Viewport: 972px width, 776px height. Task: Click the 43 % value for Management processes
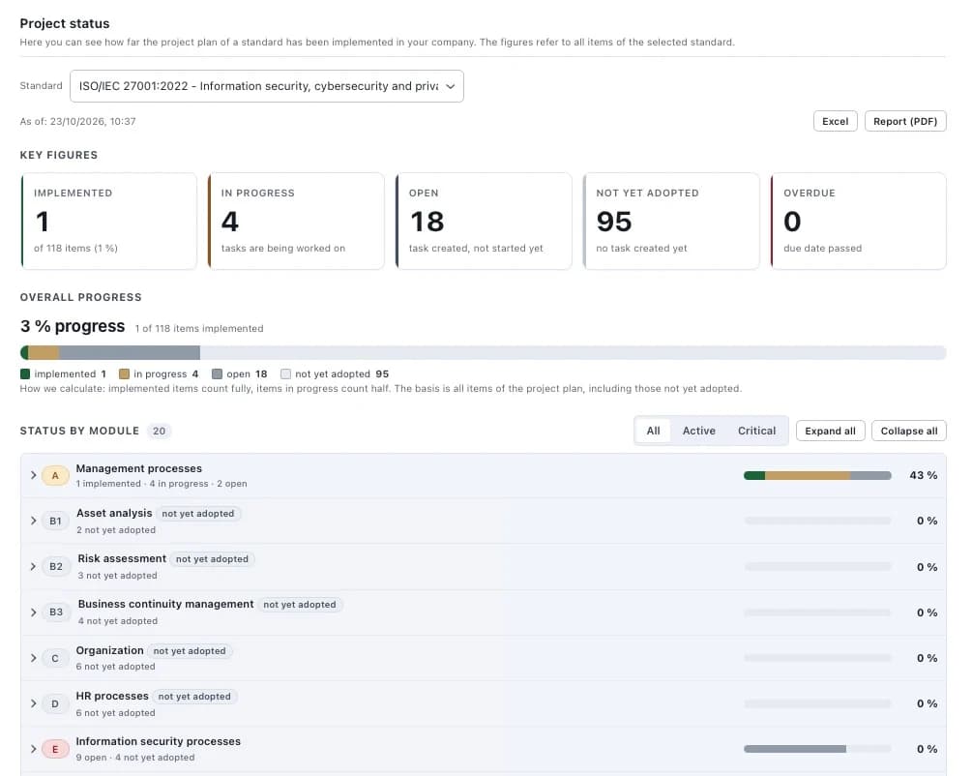923,476
